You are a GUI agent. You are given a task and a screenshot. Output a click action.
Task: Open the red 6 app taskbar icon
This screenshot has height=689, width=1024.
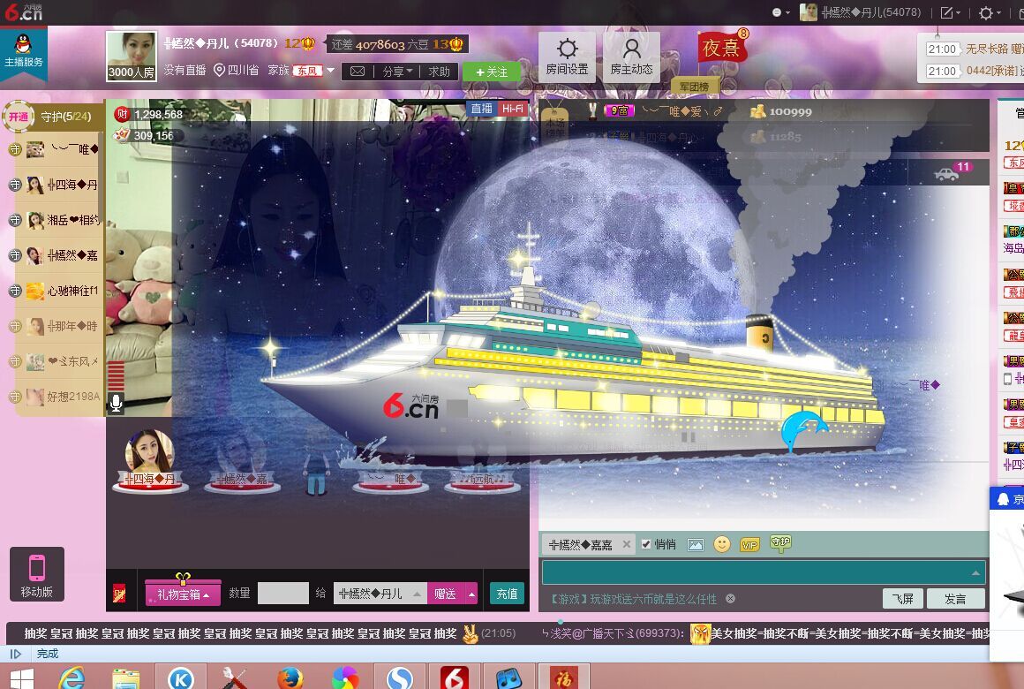click(454, 678)
